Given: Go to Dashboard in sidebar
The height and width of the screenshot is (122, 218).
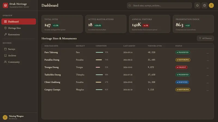Looking at the screenshot, I should pyautogui.click(x=19, y=22).
